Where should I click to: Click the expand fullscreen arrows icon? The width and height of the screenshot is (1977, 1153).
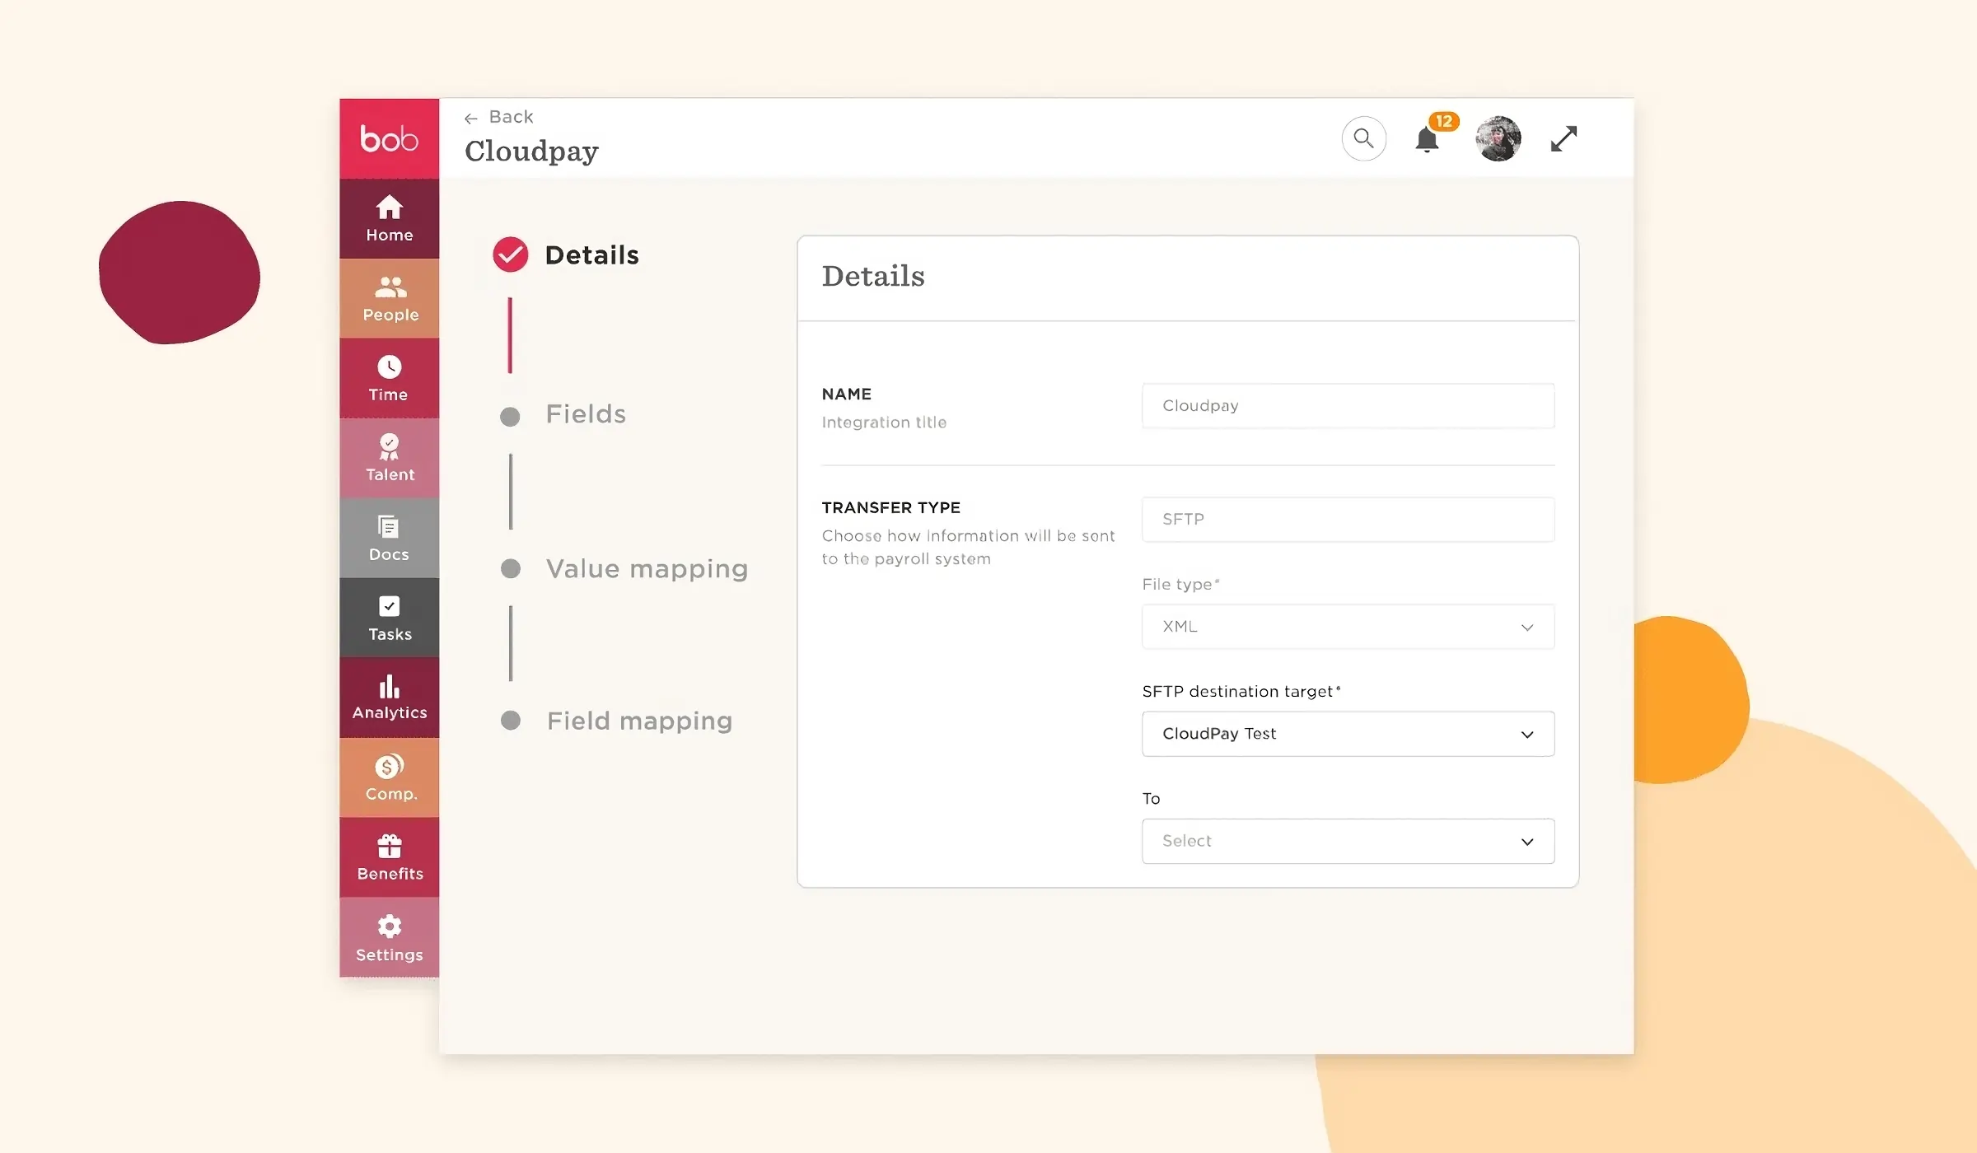[x=1563, y=138]
